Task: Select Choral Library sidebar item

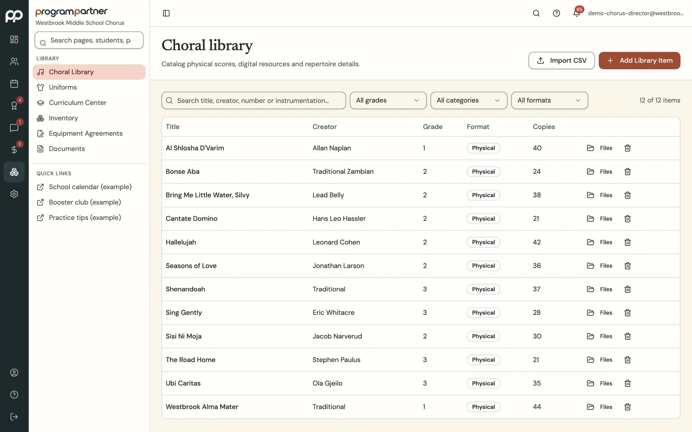Action: [x=89, y=72]
